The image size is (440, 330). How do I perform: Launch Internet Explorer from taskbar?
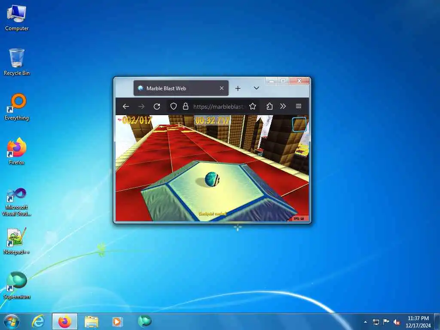38,321
